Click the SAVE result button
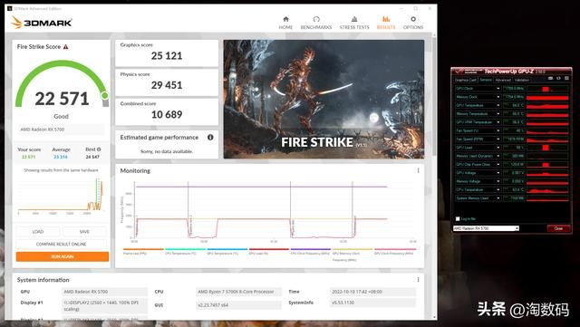Screen dimensions: 580x327 click(x=84, y=232)
